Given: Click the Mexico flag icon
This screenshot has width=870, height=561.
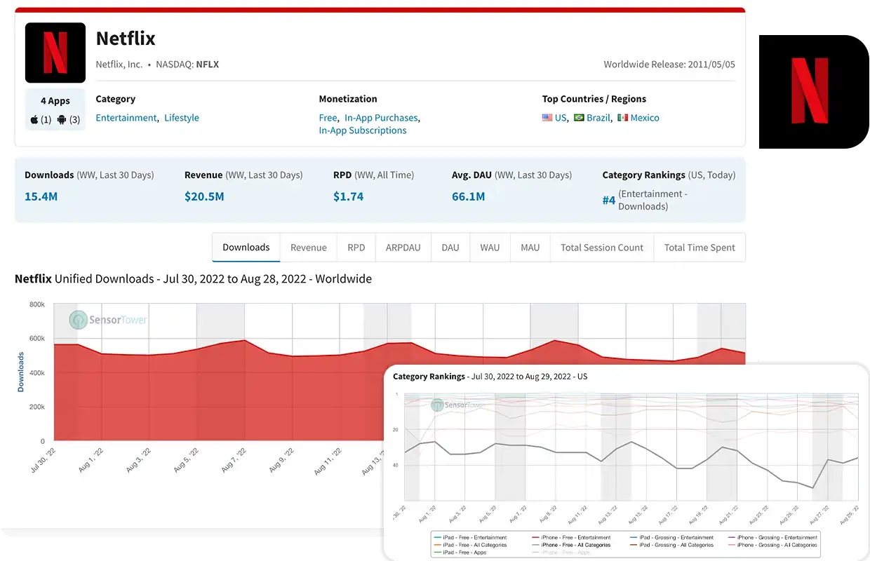Looking at the screenshot, I should 623,118.
